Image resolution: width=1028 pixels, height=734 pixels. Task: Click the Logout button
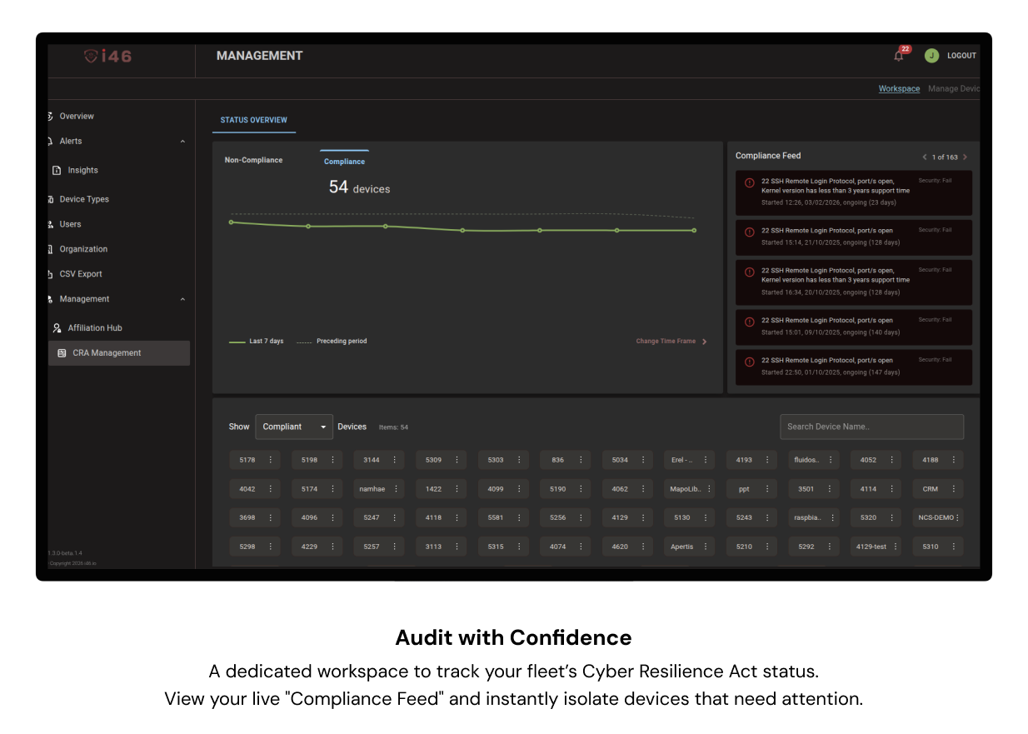961,56
